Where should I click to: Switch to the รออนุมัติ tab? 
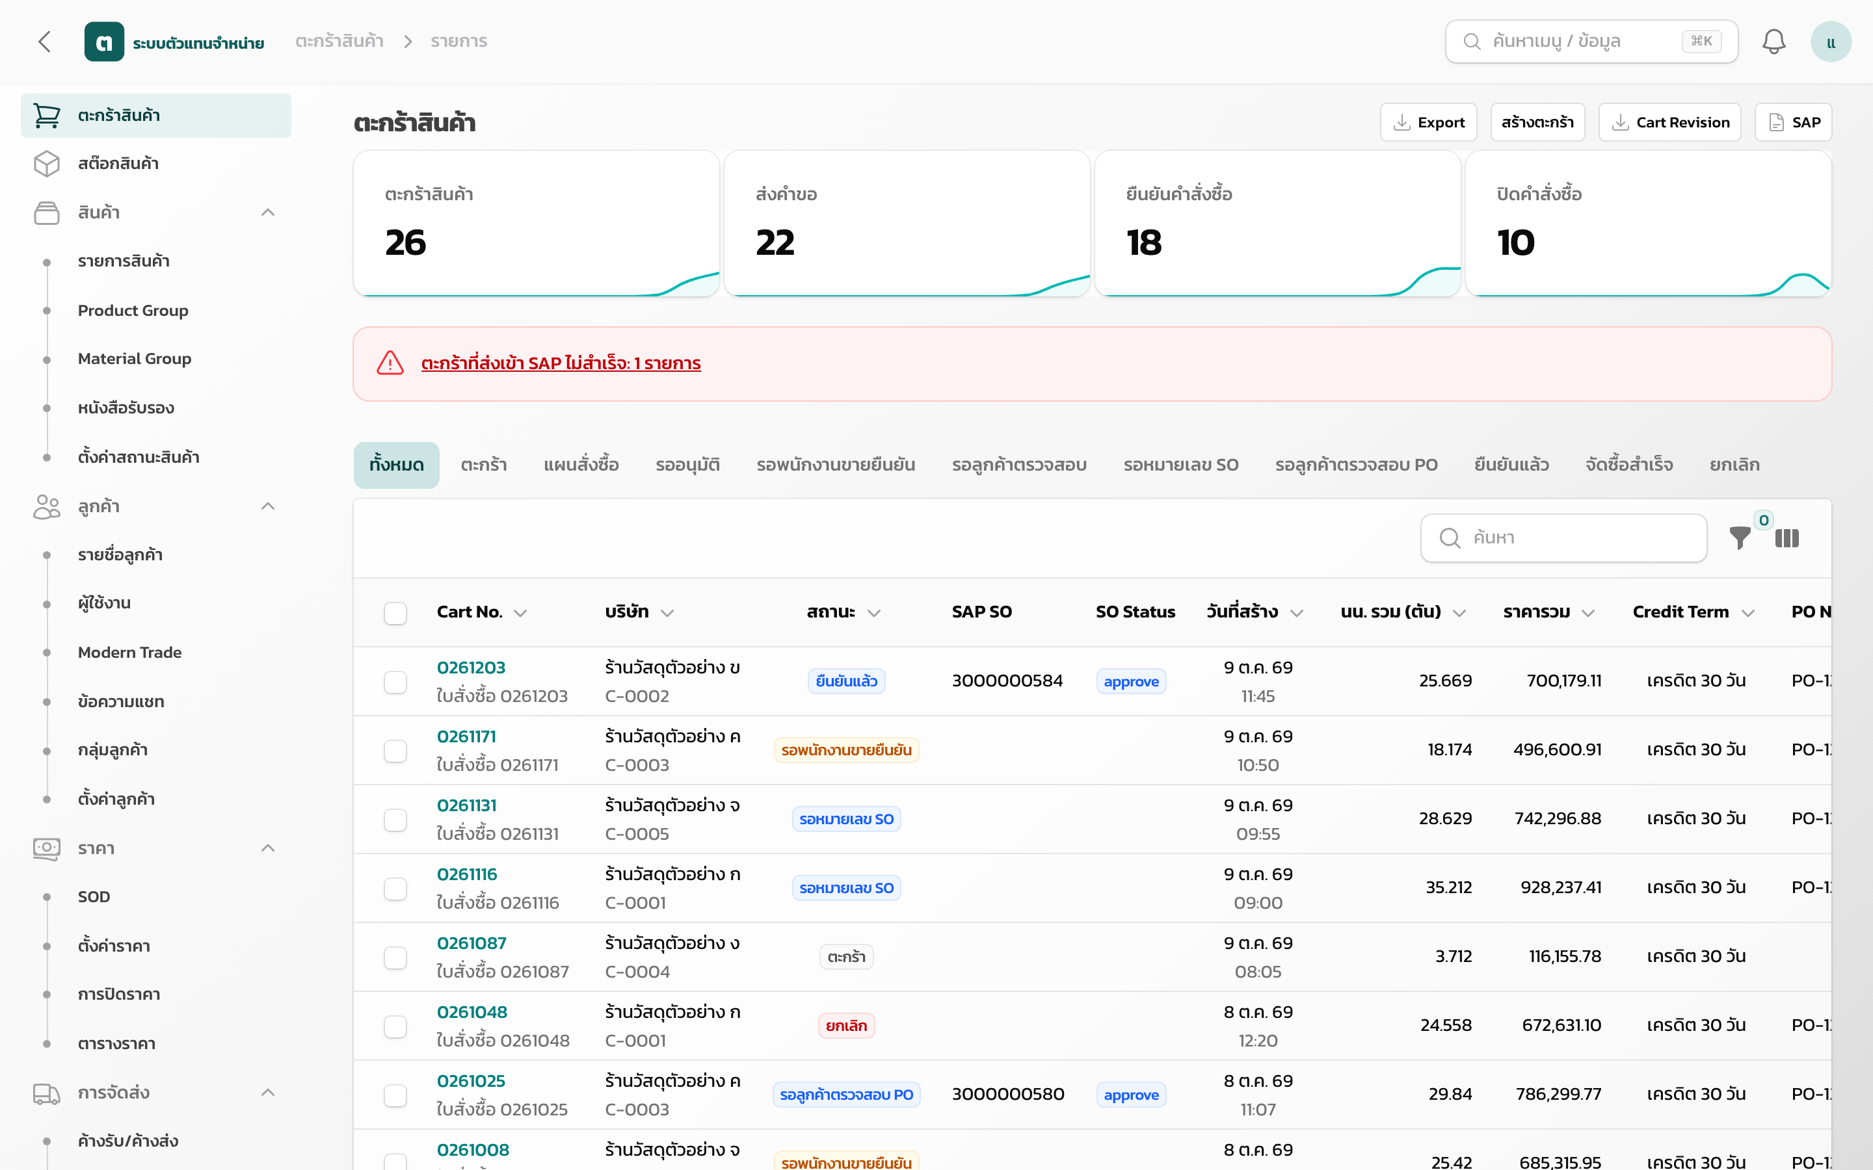687,465
